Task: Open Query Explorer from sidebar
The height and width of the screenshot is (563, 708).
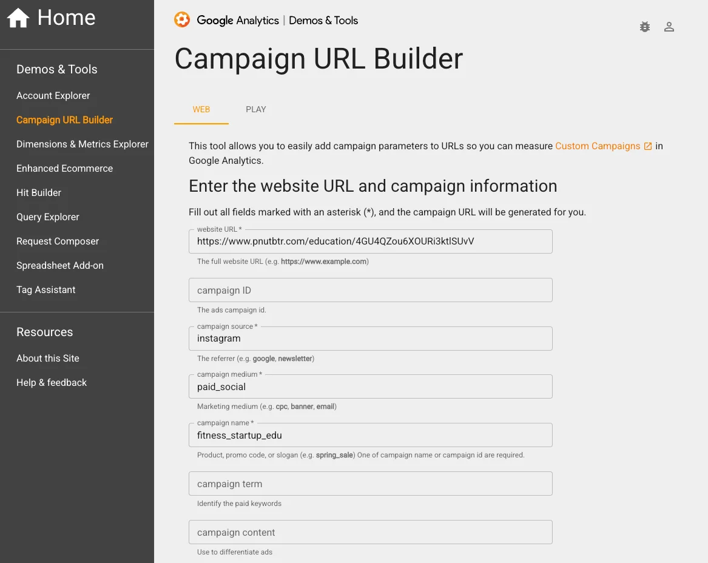Action: pos(48,217)
